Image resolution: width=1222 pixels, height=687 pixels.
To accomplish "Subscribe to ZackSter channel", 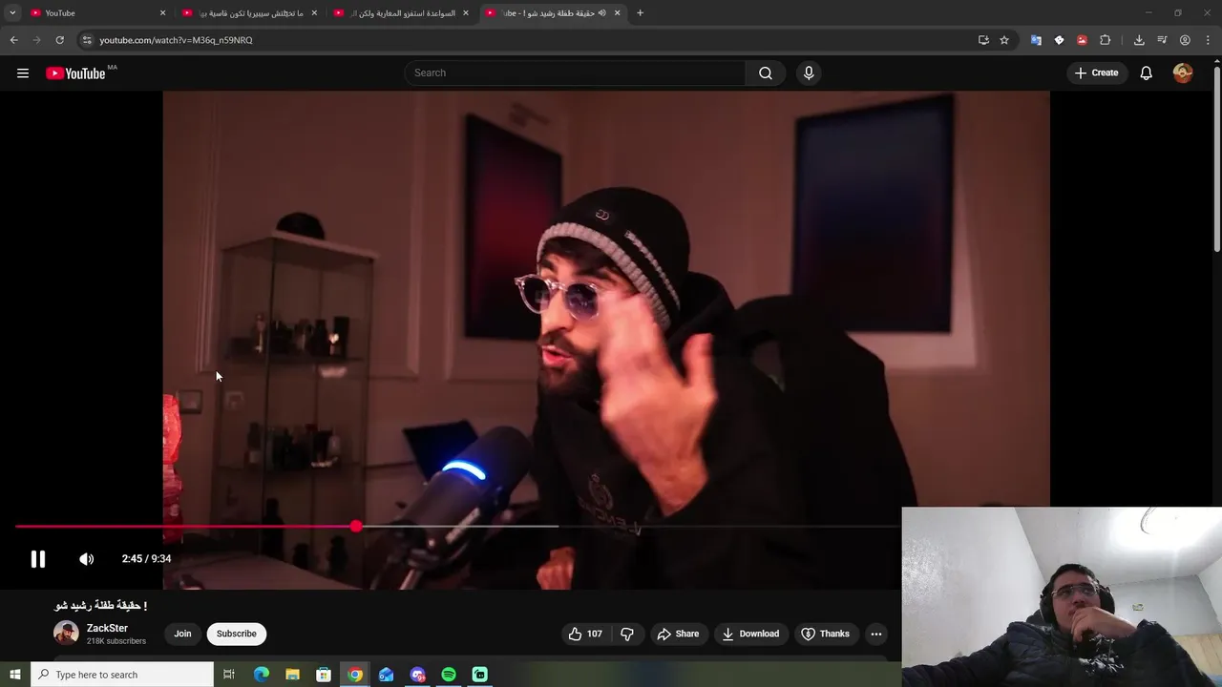I will click(x=236, y=634).
